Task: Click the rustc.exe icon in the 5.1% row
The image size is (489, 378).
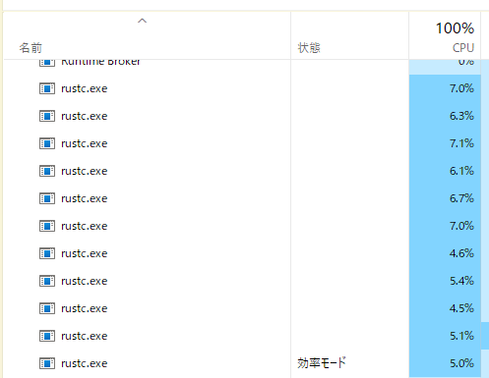Action: coord(47,336)
